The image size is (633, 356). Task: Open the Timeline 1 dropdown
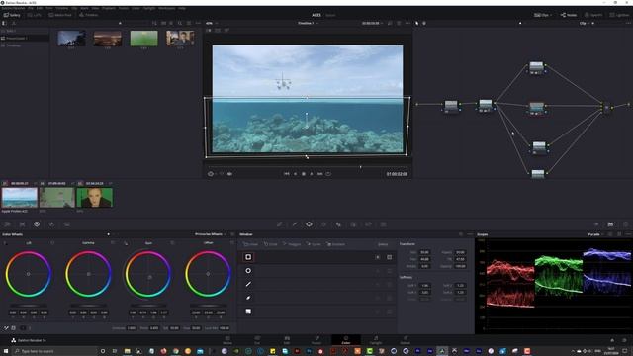point(308,24)
